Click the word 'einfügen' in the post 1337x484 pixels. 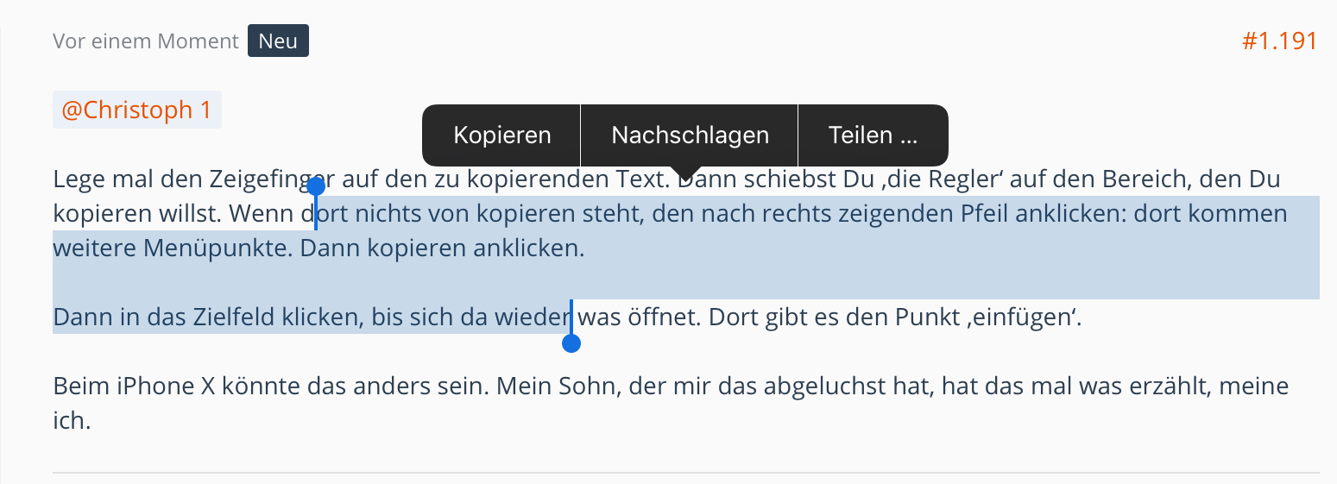tap(1031, 318)
